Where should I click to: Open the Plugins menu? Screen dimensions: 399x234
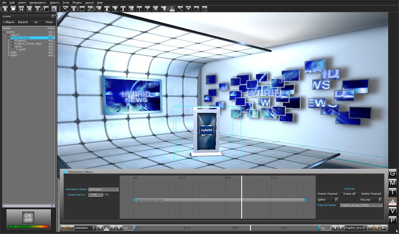click(x=77, y=3)
